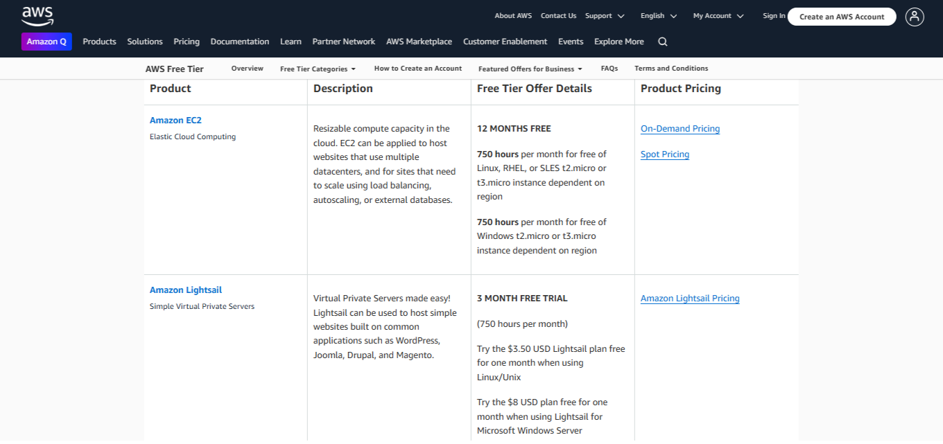Open the FAQs tab
Image resolution: width=943 pixels, height=444 pixels.
click(609, 69)
